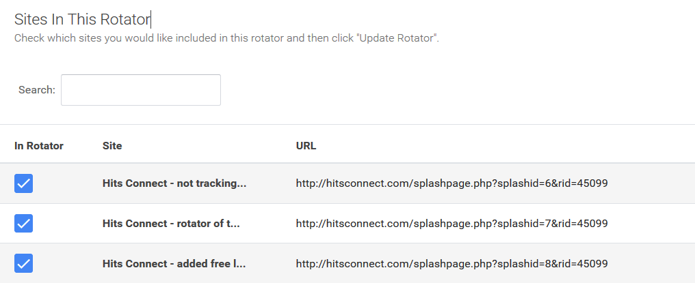Uncheck the 'not tracking' site checkbox
695x283 pixels.
tap(23, 183)
